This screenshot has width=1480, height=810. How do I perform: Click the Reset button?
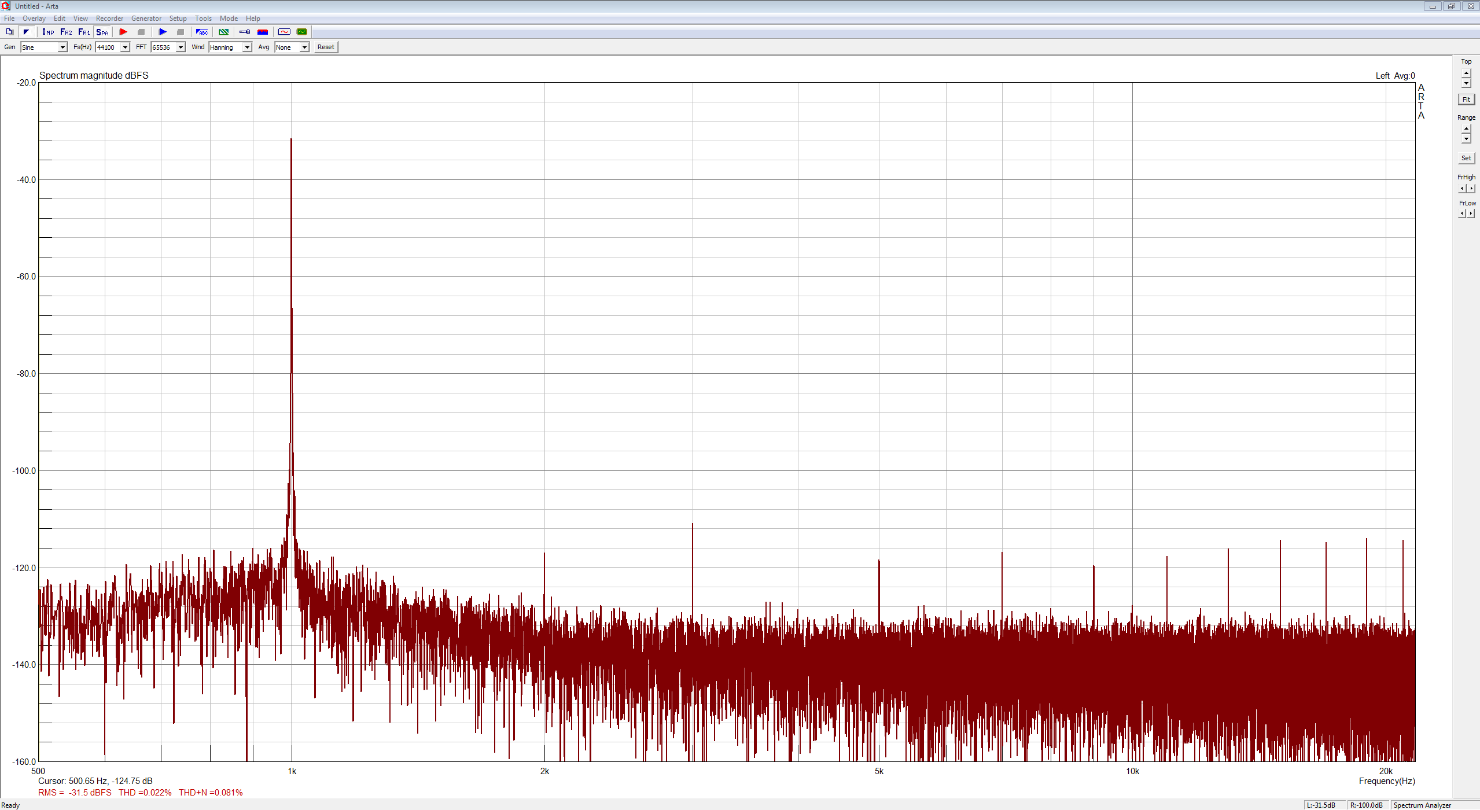tap(326, 47)
